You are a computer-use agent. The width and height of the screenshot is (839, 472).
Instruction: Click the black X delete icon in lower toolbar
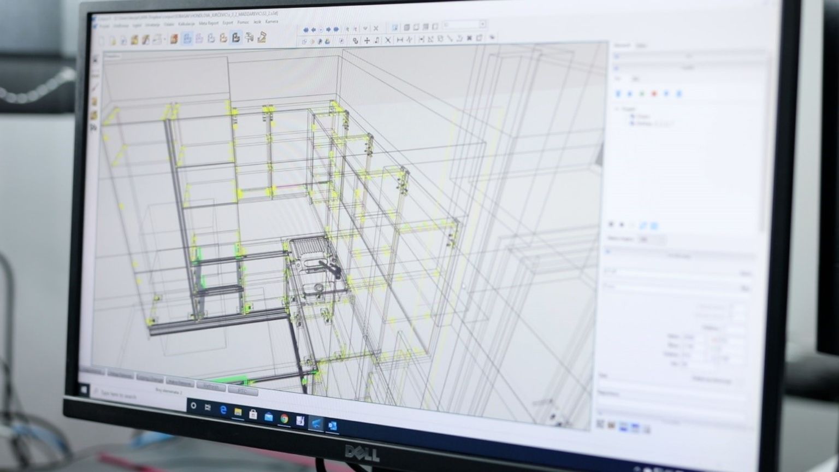[388, 40]
